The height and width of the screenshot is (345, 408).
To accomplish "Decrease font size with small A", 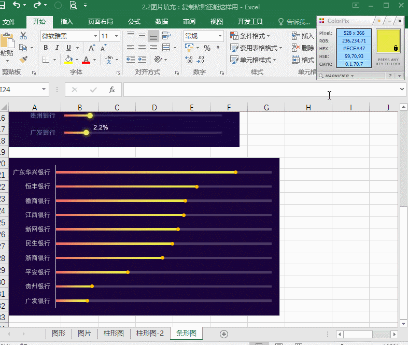I will click(103, 48).
